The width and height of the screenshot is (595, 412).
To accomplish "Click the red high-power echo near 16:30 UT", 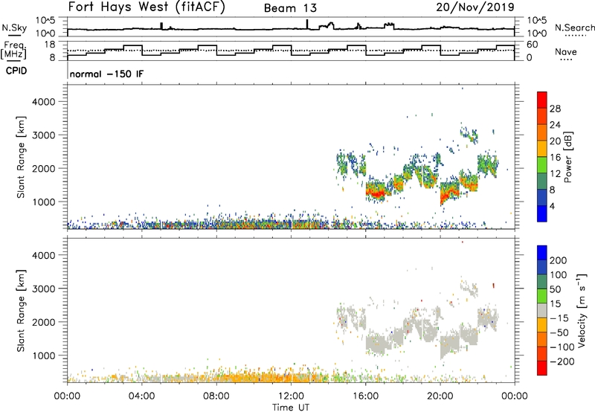I will tap(377, 193).
